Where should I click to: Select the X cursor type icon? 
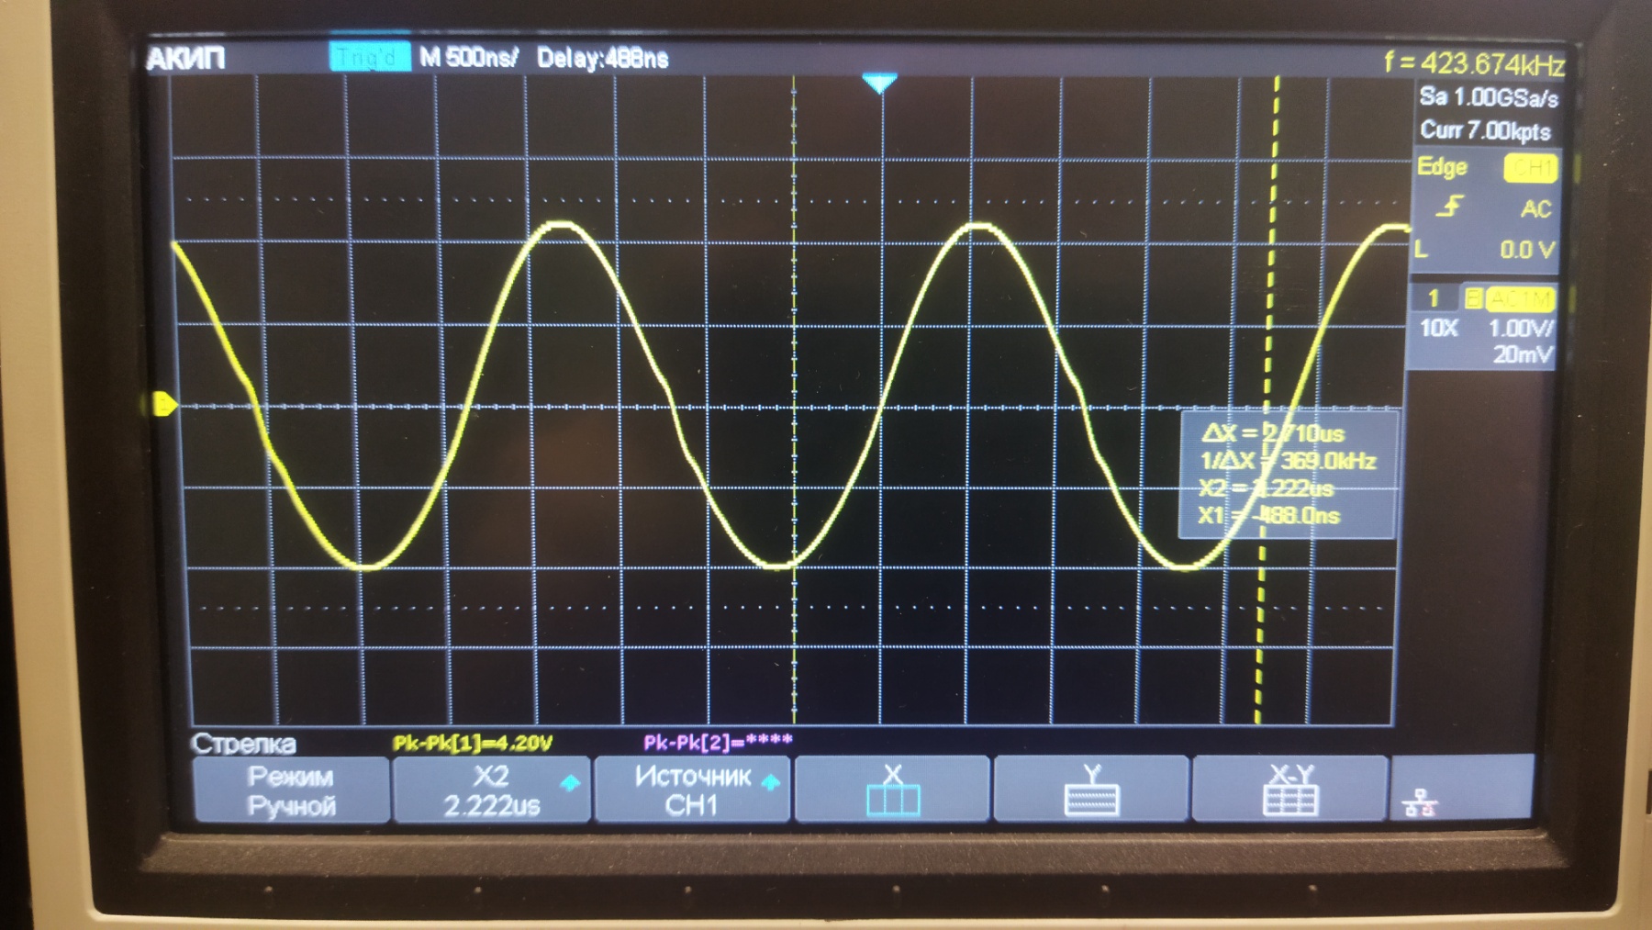(892, 789)
